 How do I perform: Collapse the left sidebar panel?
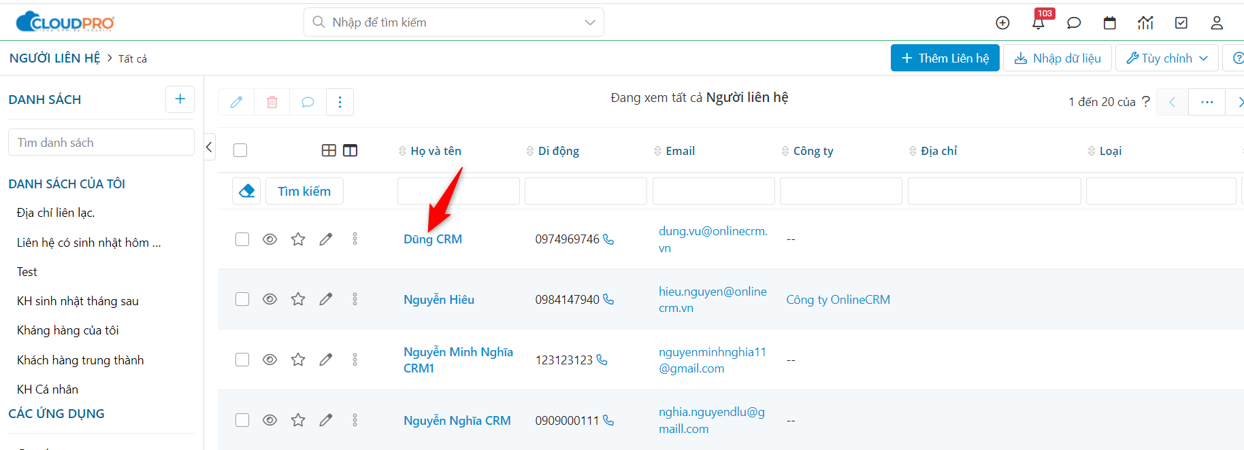(210, 147)
